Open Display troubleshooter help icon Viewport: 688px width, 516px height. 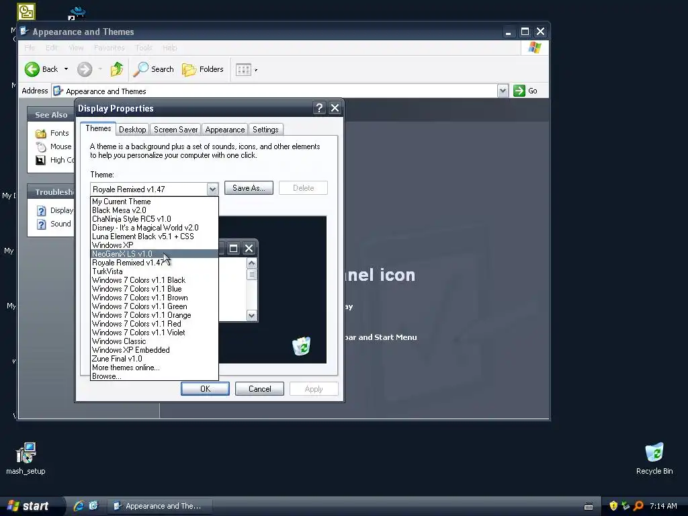click(41, 211)
